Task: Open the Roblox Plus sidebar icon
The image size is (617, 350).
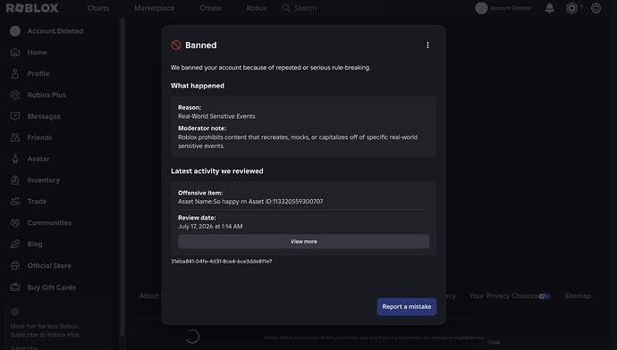Action: click(x=15, y=95)
